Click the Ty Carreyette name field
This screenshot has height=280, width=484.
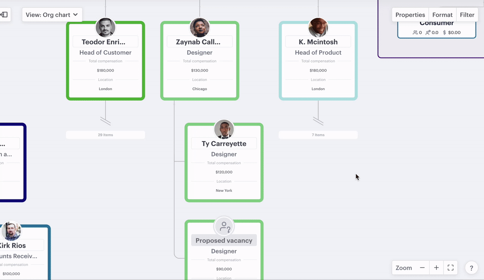pyautogui.click(x=224, y=143)
